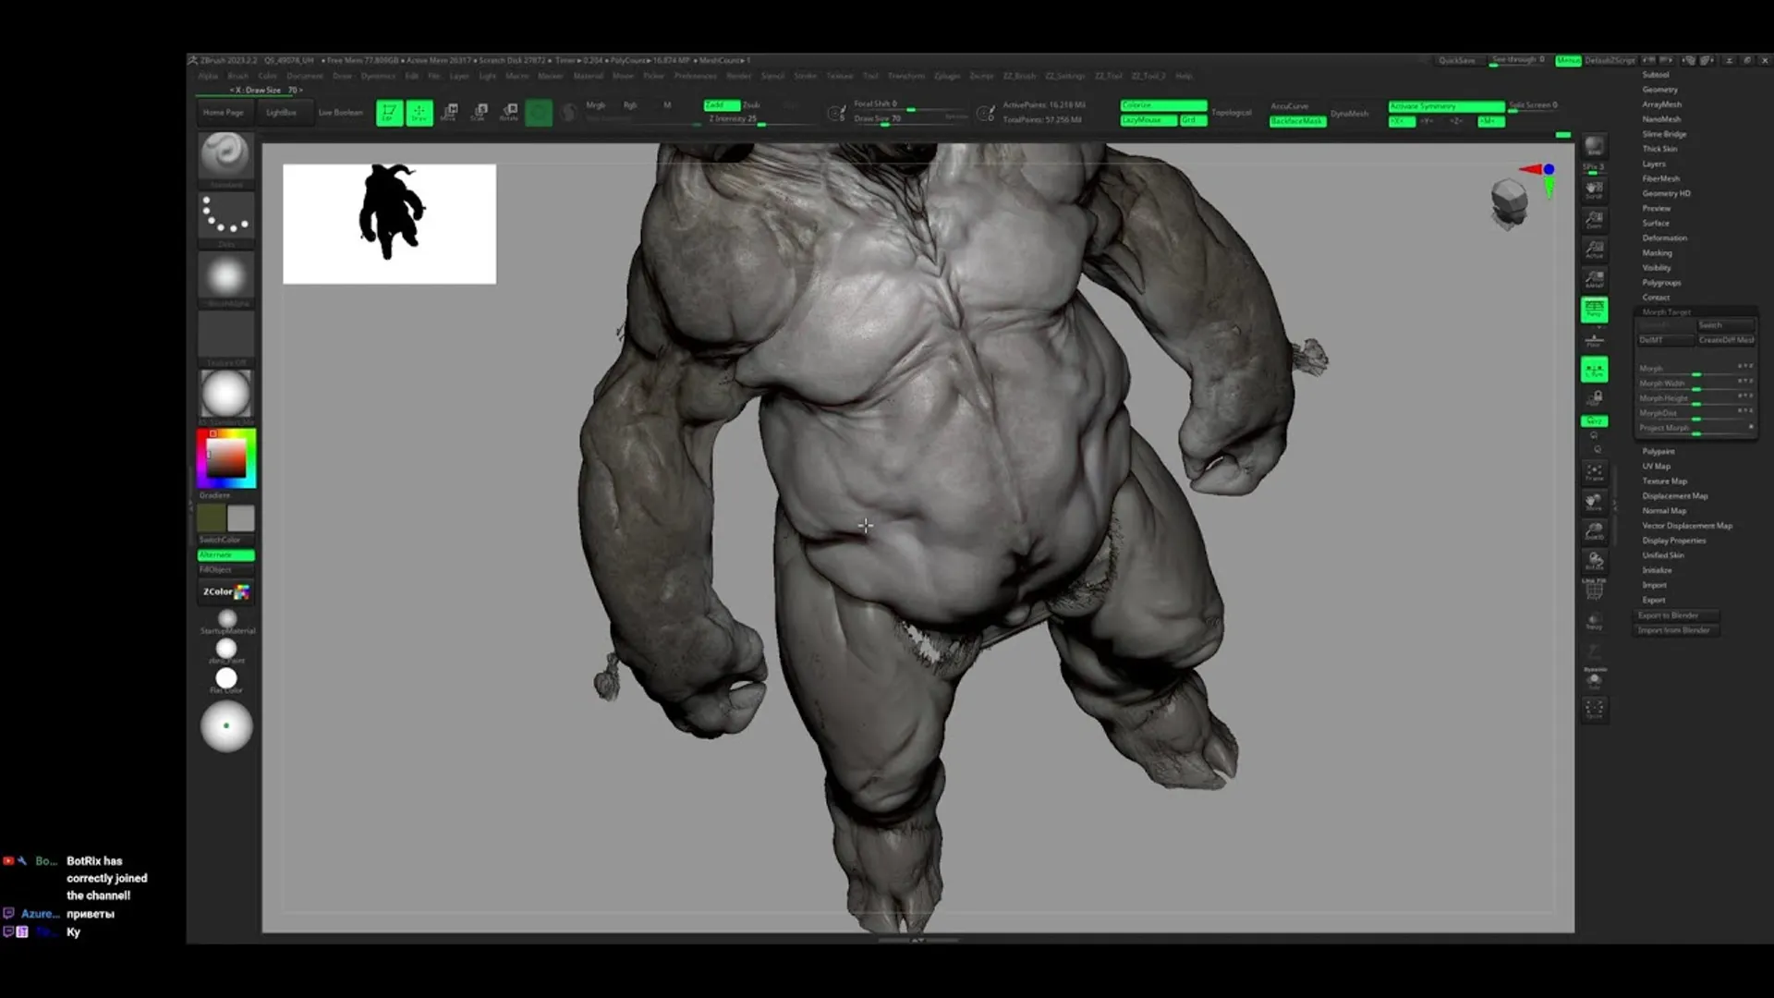
Task: Expand the Displacement Map section
Action: [x=1674, y=495]
